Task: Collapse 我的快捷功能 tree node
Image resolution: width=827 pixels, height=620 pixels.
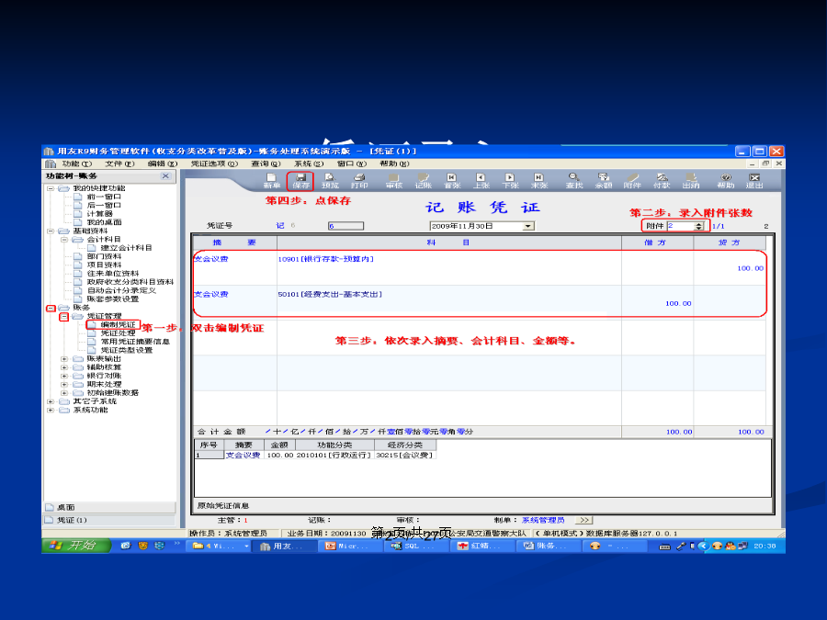Action: [x=51, y=188]
